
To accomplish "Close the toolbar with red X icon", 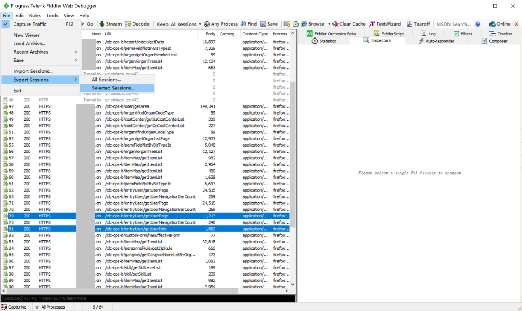I will coord(517,24).
